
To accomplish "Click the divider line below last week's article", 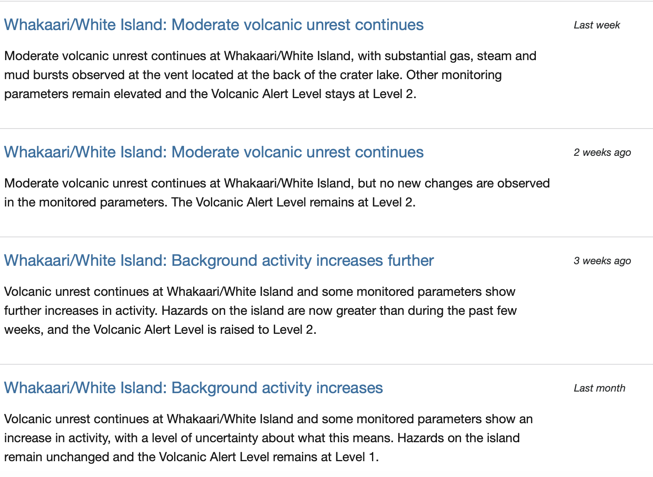I will coord(326,129).
